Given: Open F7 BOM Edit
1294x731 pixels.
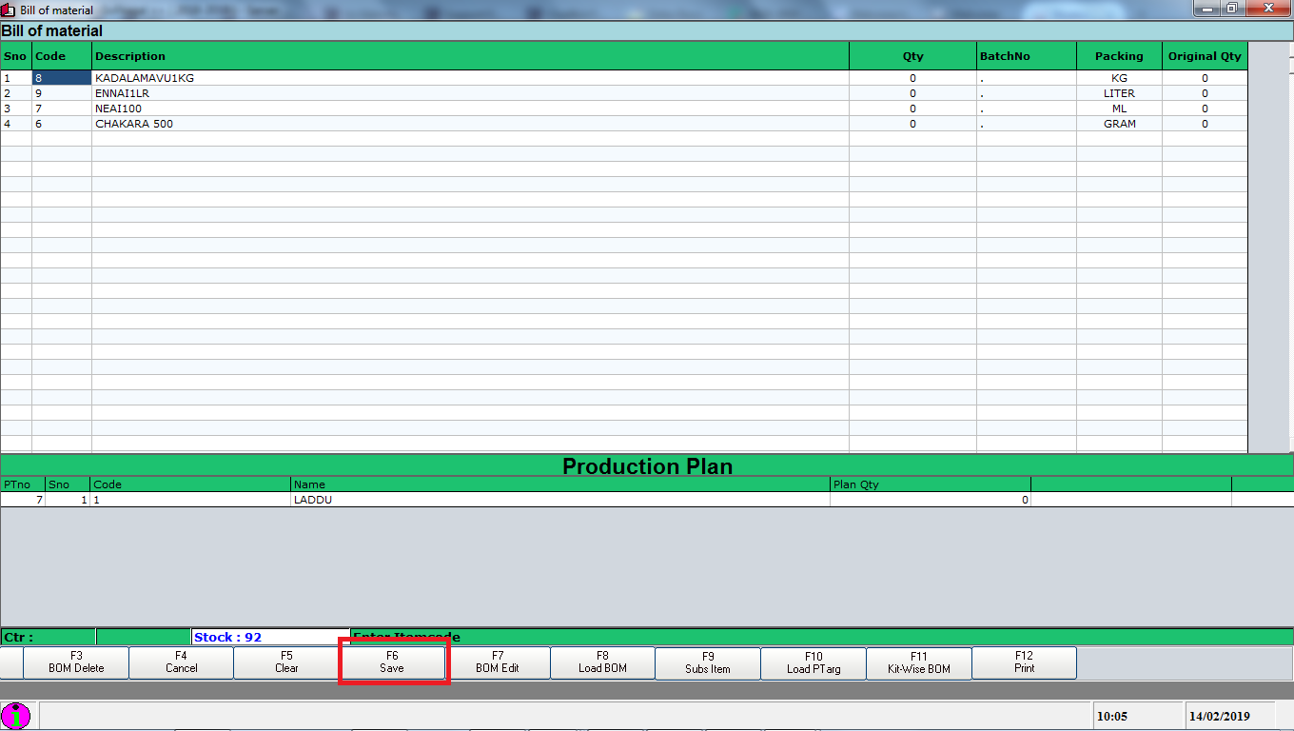Looking at the screenshot, I should click(x=498, y=662).
